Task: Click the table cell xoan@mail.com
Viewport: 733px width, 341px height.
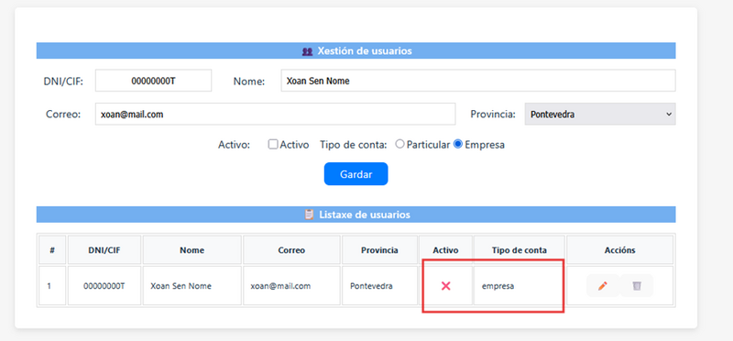Action: (291, 286)
